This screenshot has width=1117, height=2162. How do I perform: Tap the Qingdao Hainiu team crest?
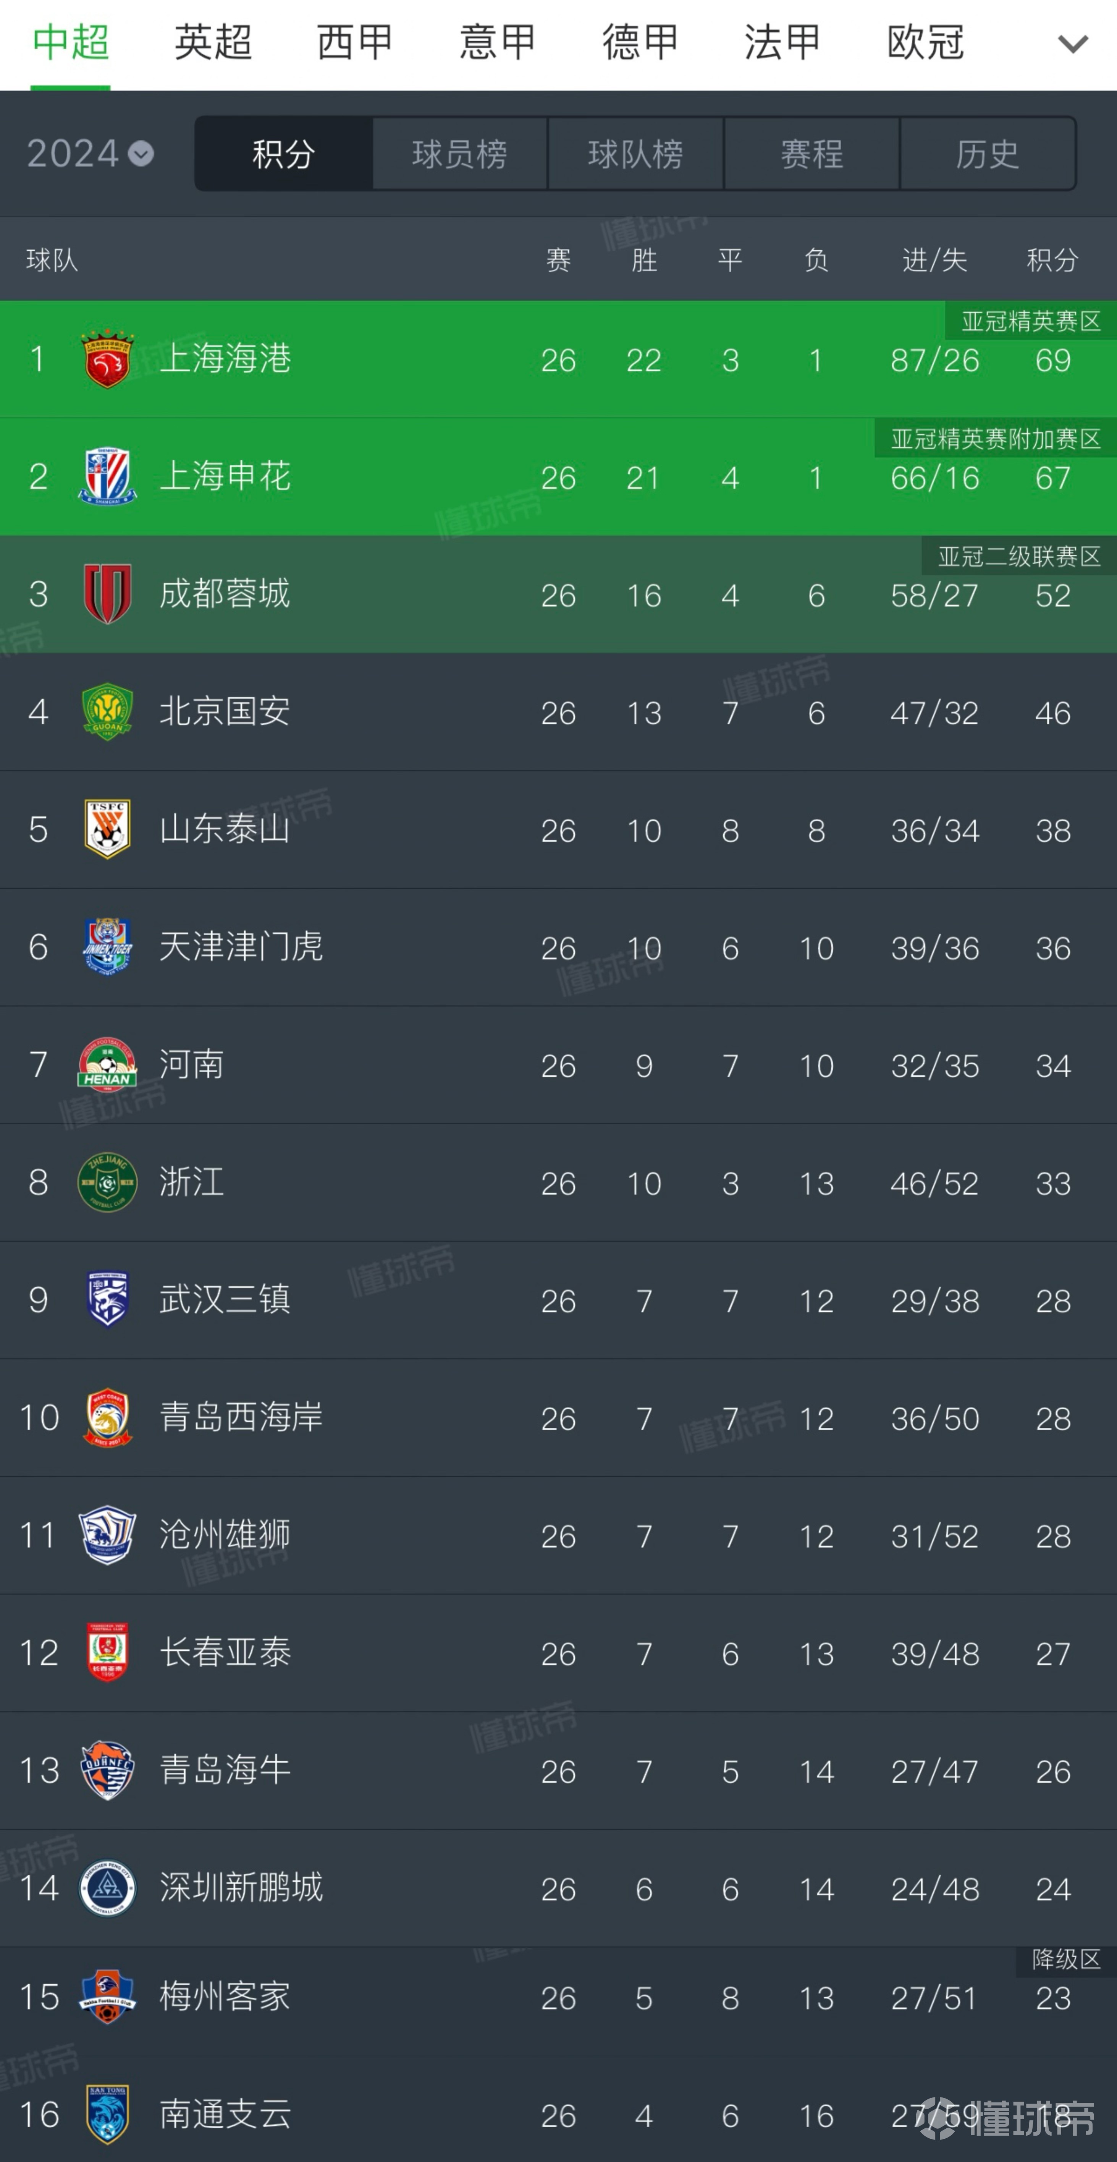pos(107,1770)
